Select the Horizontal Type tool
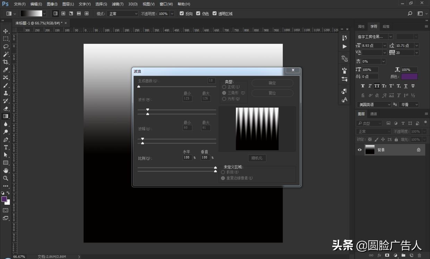Viewport: 430px width, 259px height. tap(6, 147)
